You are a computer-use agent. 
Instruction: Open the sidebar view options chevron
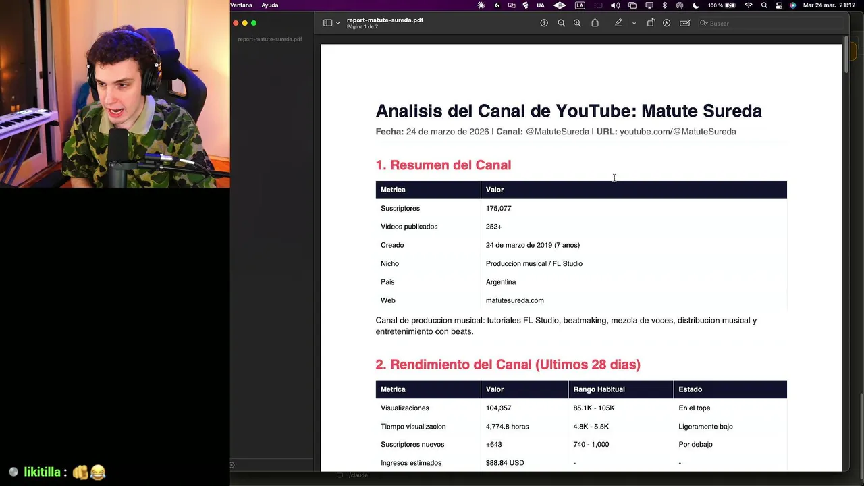(x=337, y=23)
